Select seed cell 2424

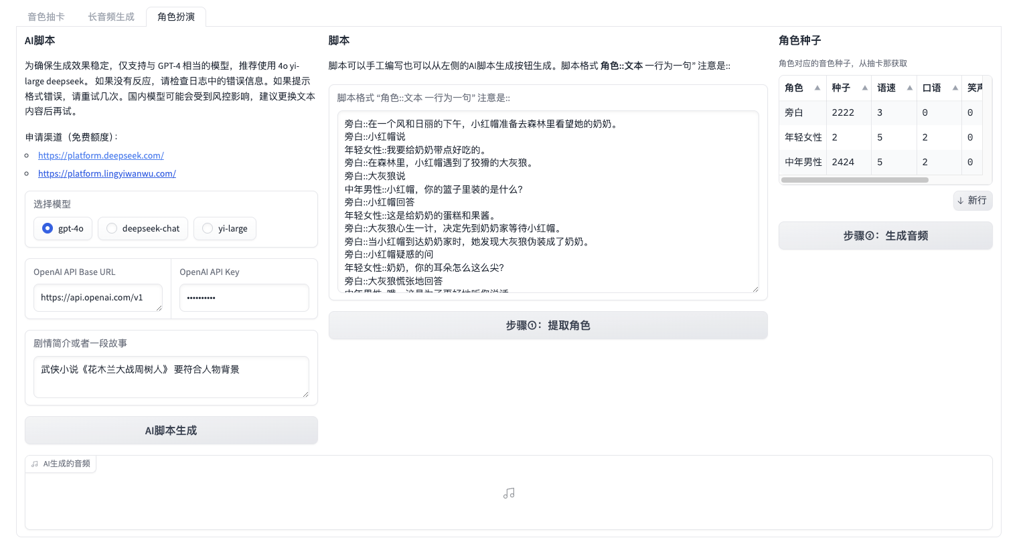(849, 162)
